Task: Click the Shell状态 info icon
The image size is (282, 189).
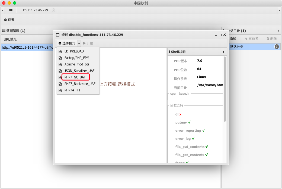Action: coord(169,52)
